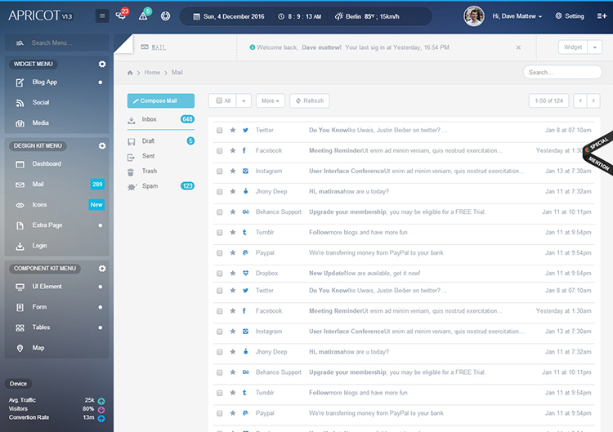The height and width of the screenshot is (432, 613).
Task: Click the lifebuoy help icon in header
Action: click(165, 16)
